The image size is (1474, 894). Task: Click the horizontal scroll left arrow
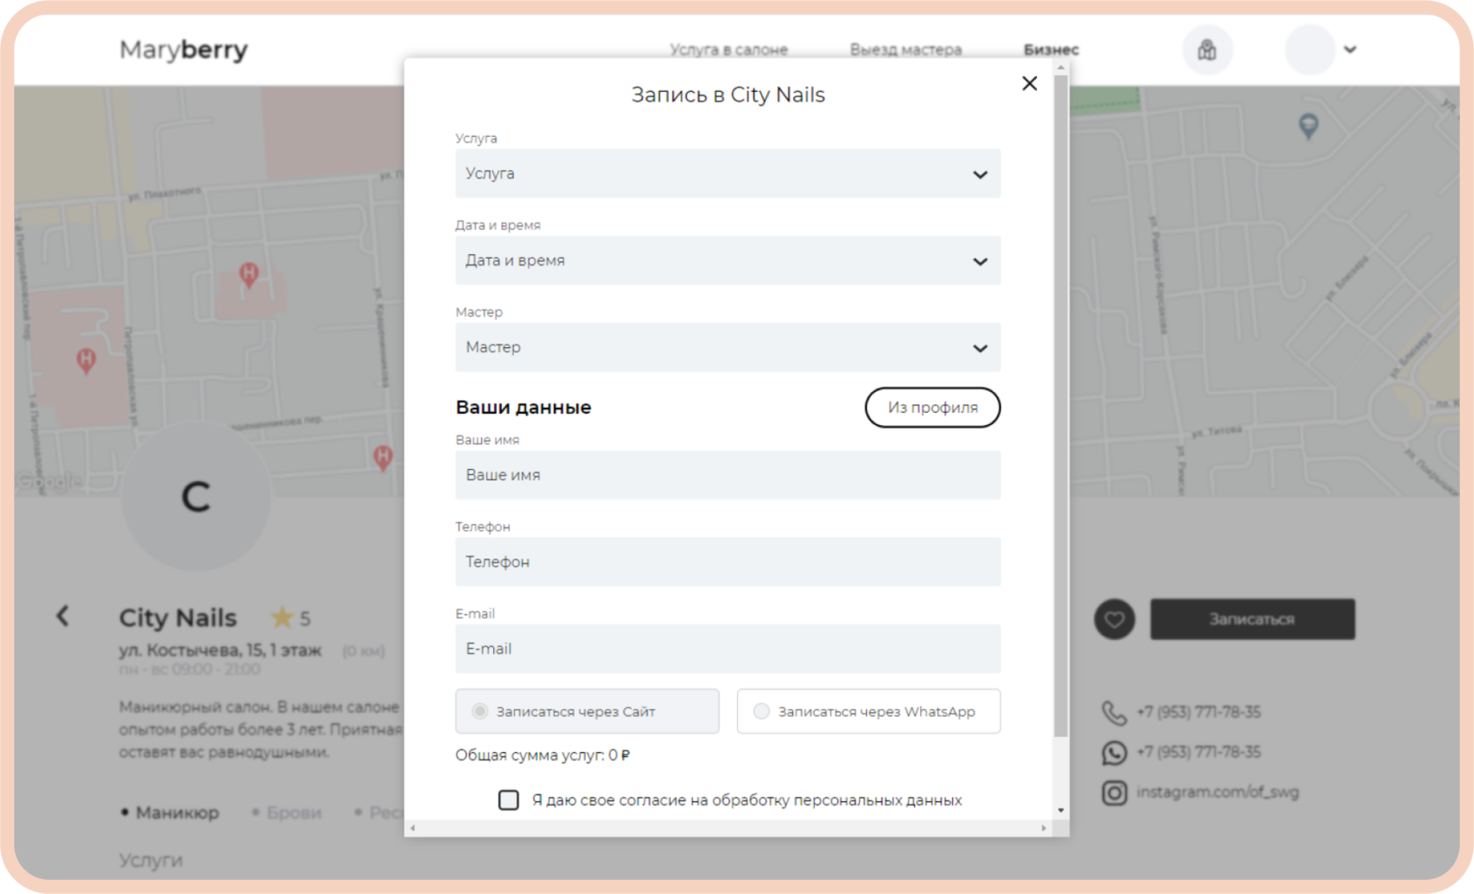point(413,828)
